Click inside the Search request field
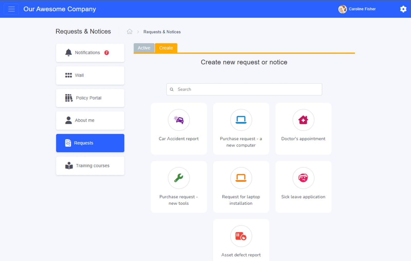 (247, 89)
